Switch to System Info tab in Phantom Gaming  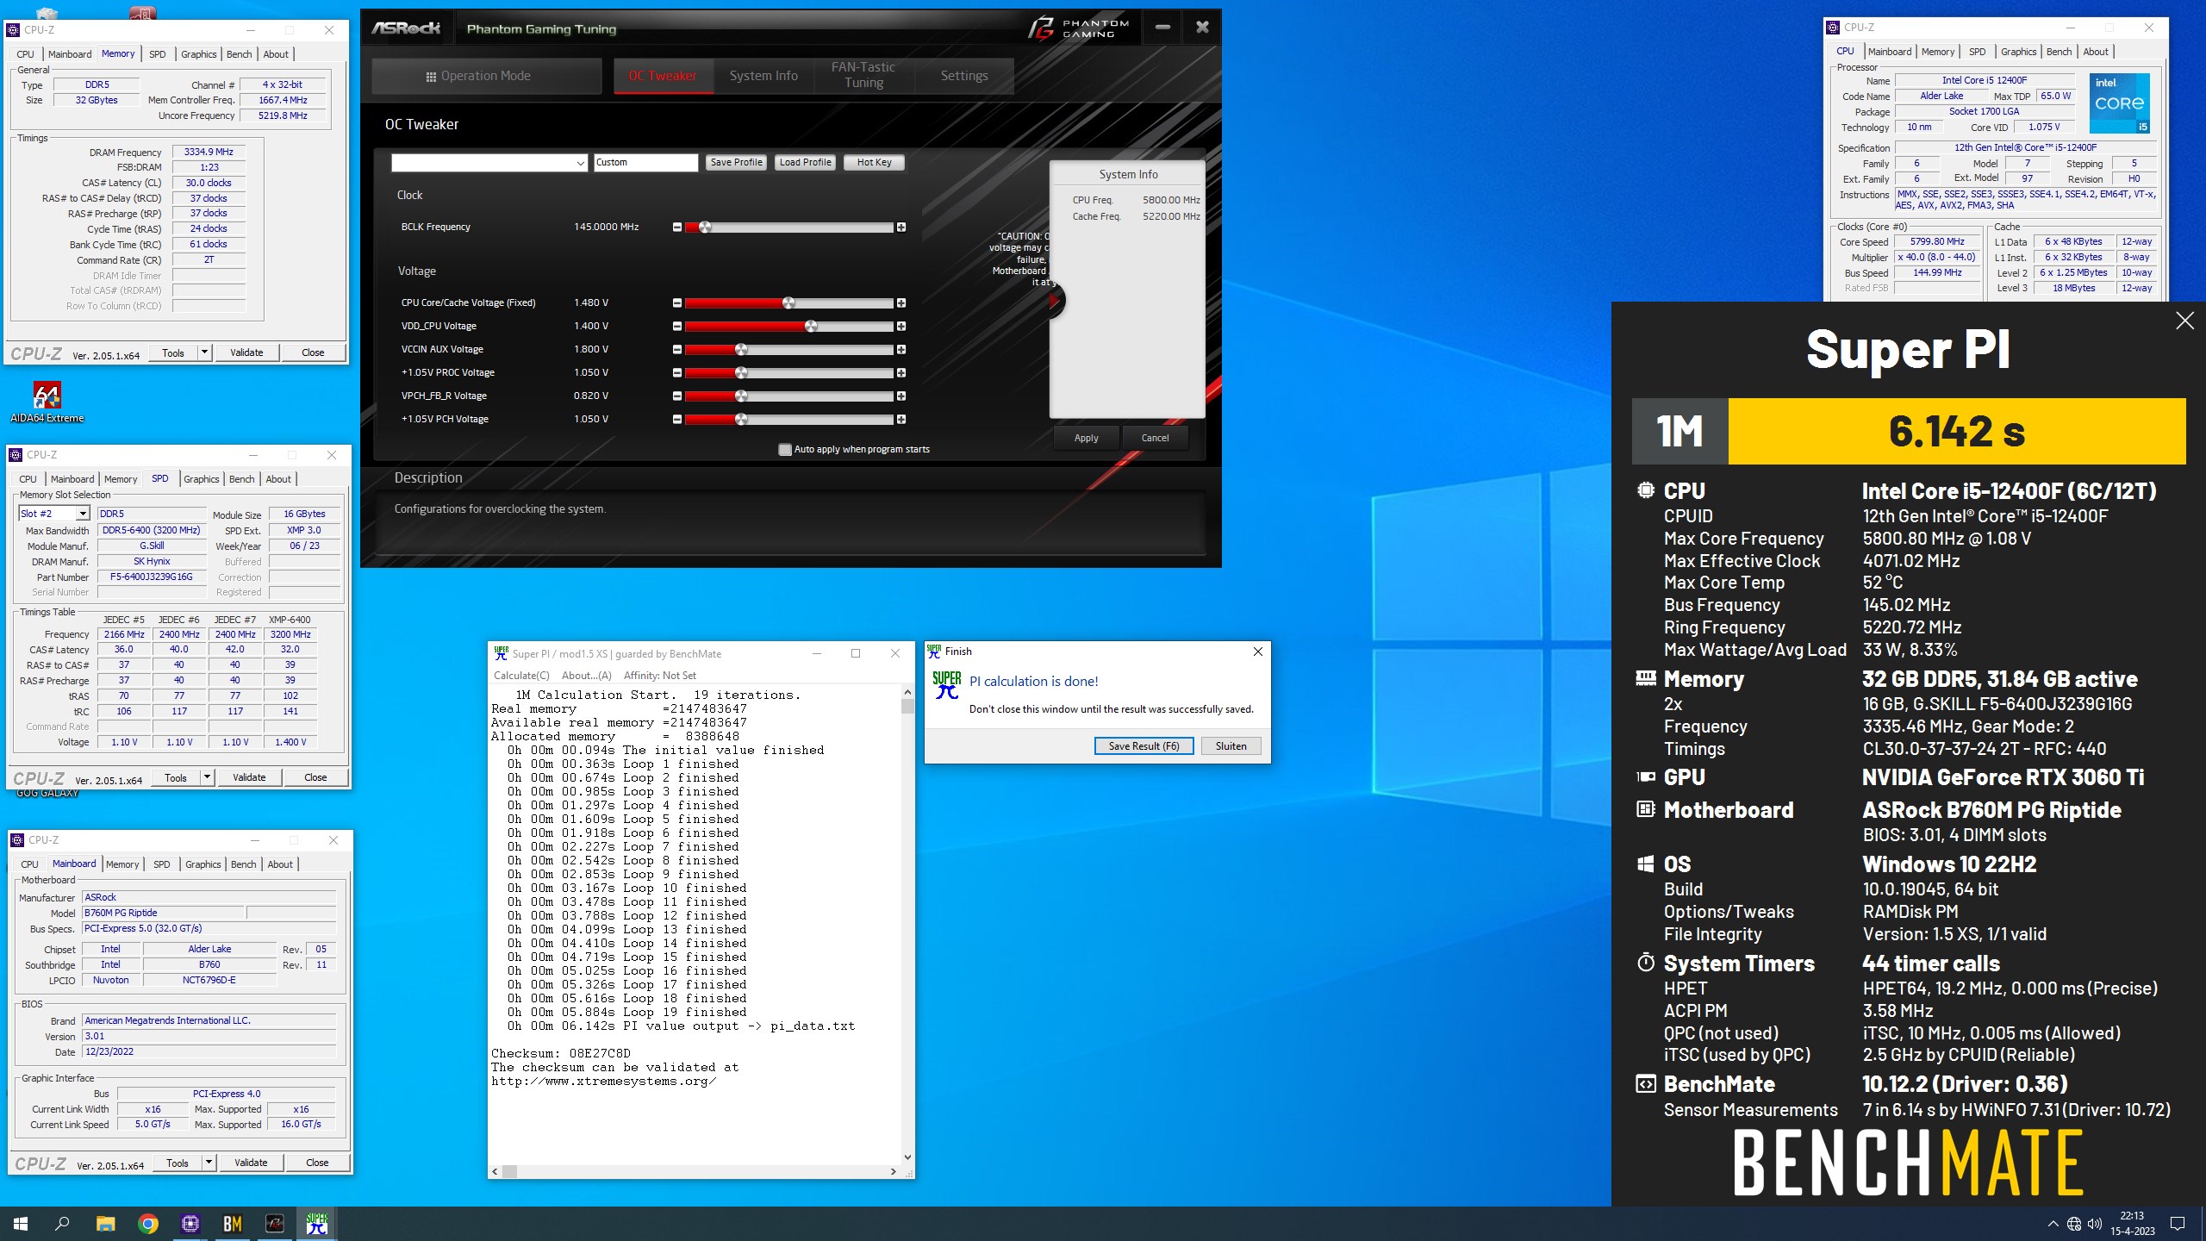(x=763, y=76)
